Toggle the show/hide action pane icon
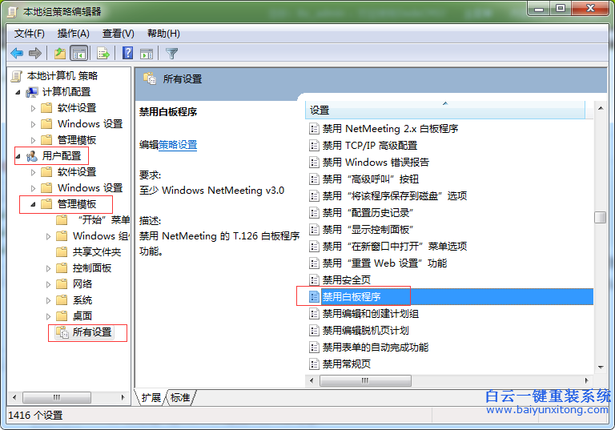The height and width of the screenshot is (430, 615). pyautogui.click(x=147, y=54)
